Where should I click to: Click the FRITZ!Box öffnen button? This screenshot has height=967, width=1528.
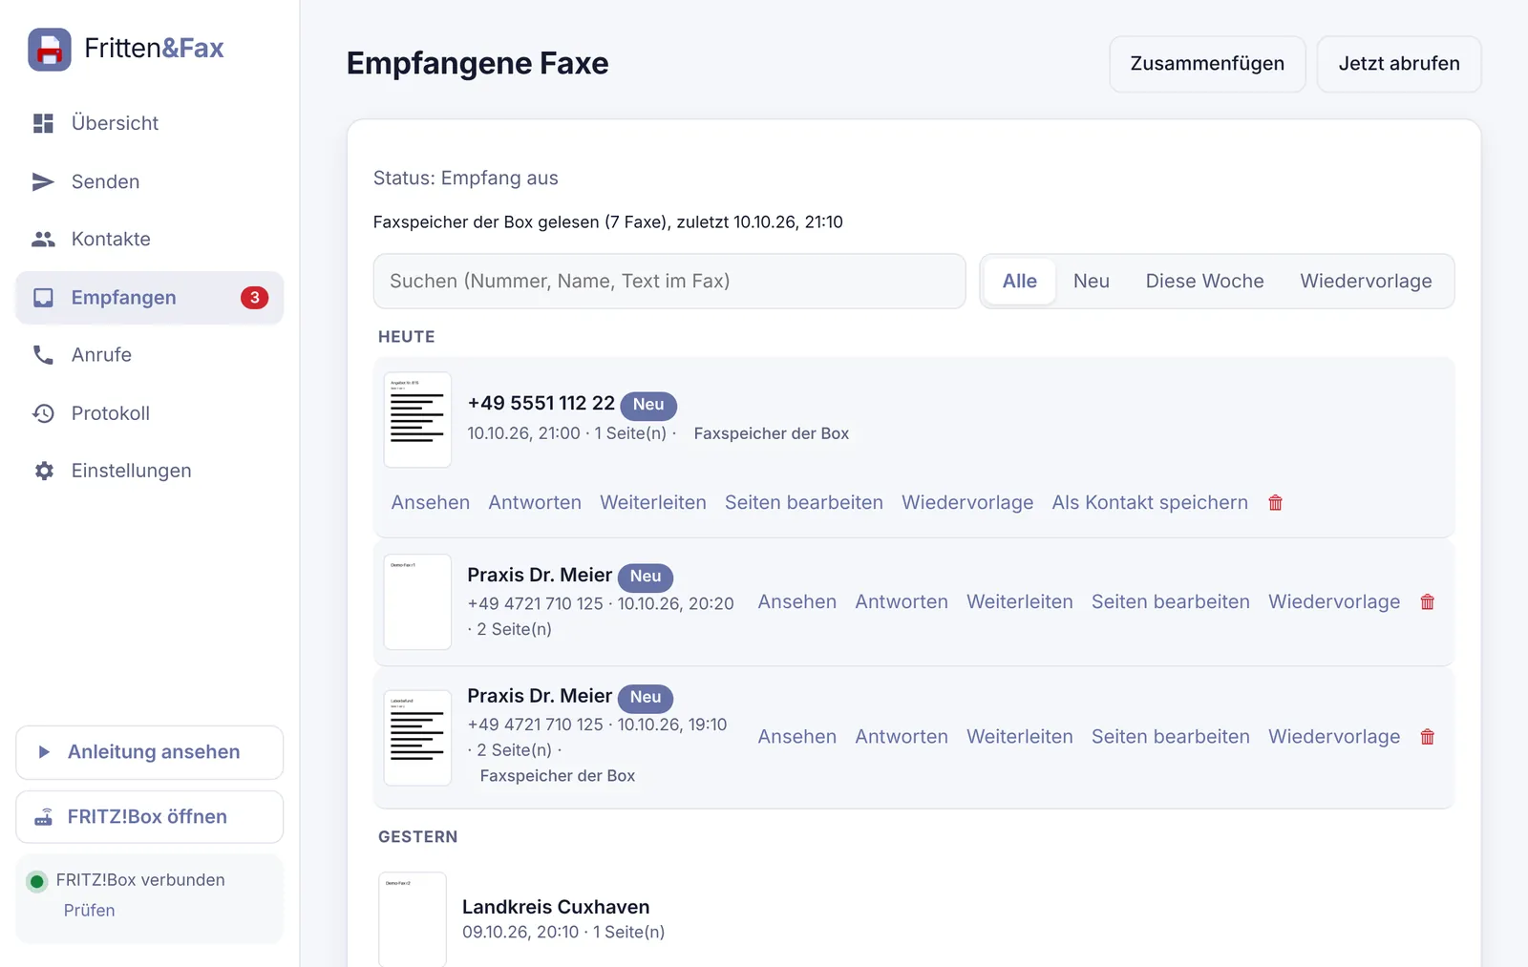coord(150,817)
